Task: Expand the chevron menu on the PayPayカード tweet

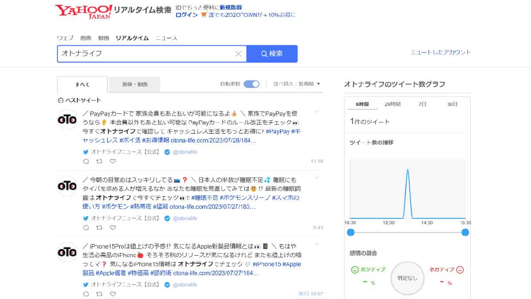Action: (316, 112)
